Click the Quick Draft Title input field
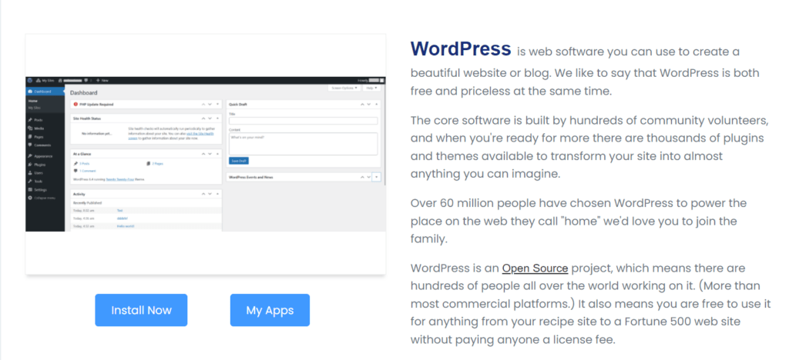The width and height of the screenshot is (789, 360). [303, 121]
